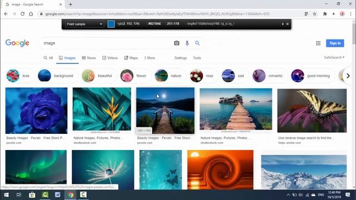Open the Chrome three-dot menu

(x=351, y=14)
